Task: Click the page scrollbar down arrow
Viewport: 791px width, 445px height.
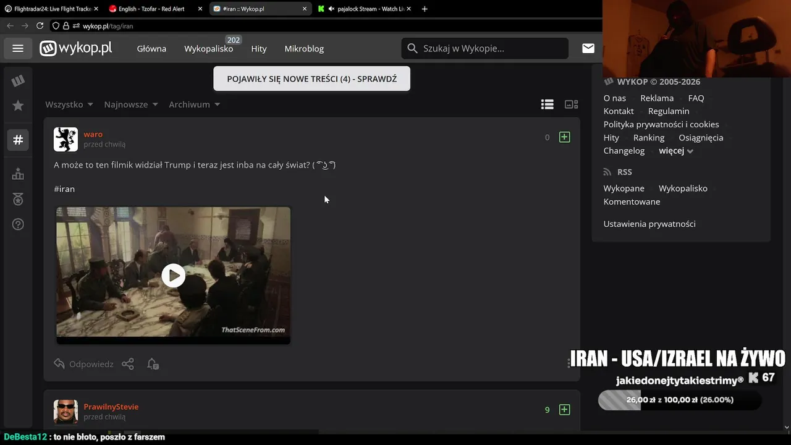Action: tap(786, 426)
